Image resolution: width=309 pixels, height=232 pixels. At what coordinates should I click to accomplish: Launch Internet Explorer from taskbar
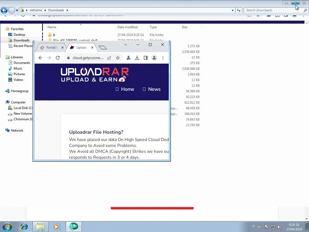[24, 227]
